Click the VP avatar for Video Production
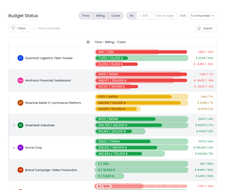 tap(21, 170)
